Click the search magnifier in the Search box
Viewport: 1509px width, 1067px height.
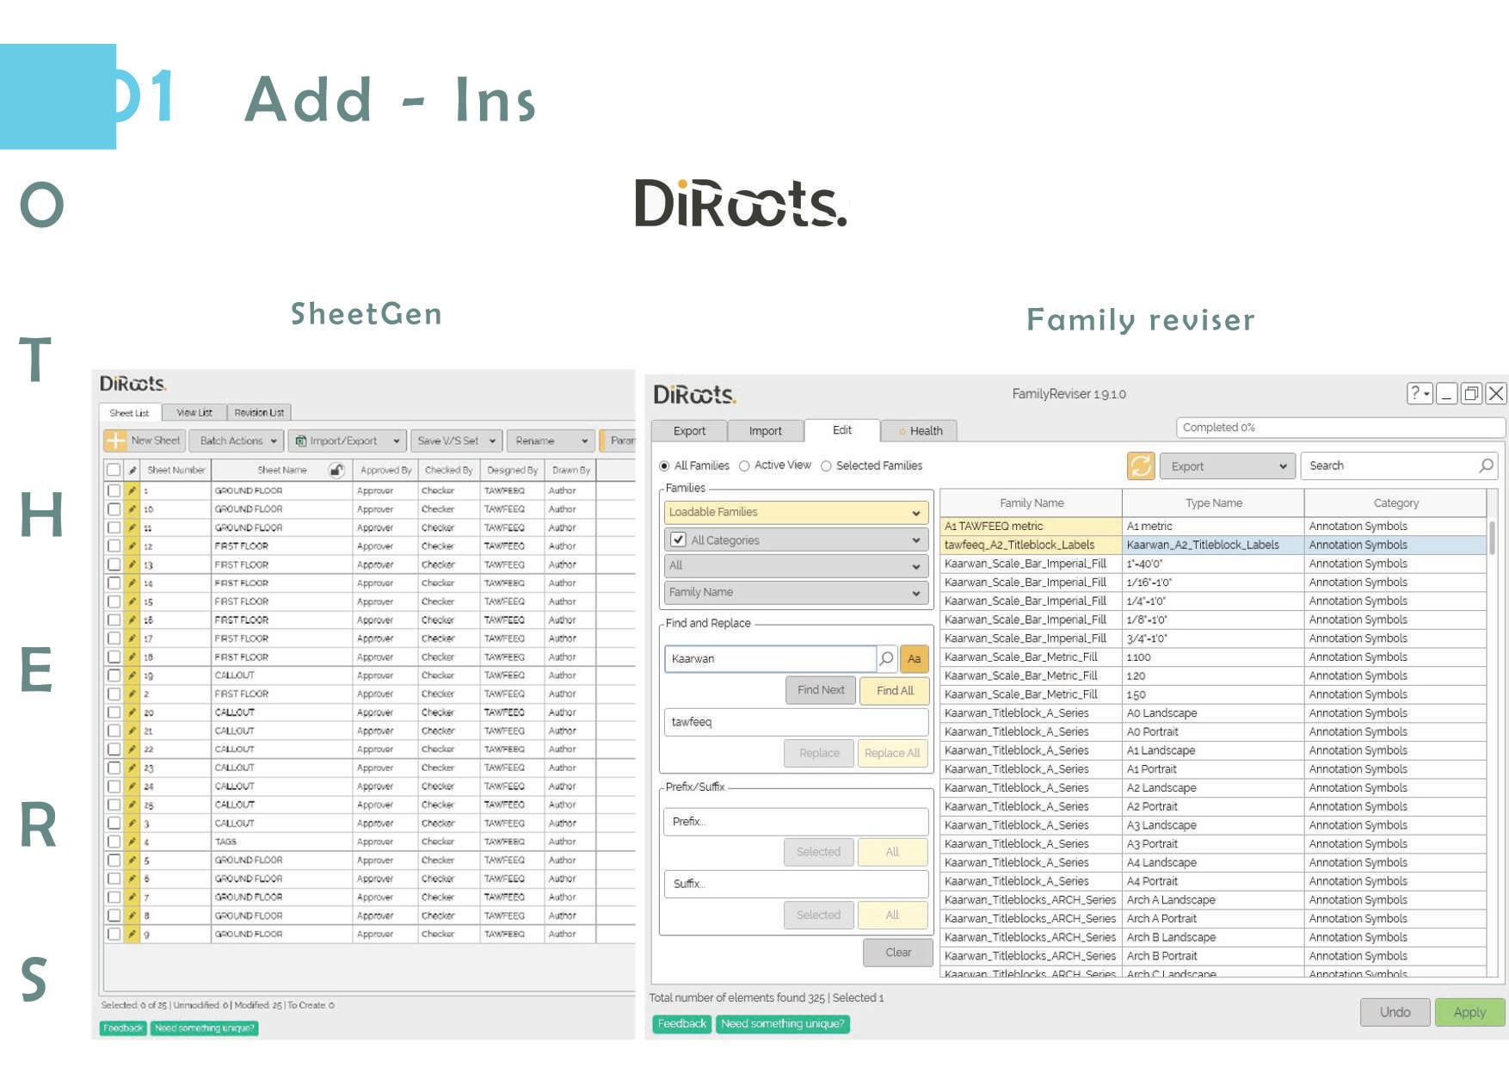[1486, 466]
